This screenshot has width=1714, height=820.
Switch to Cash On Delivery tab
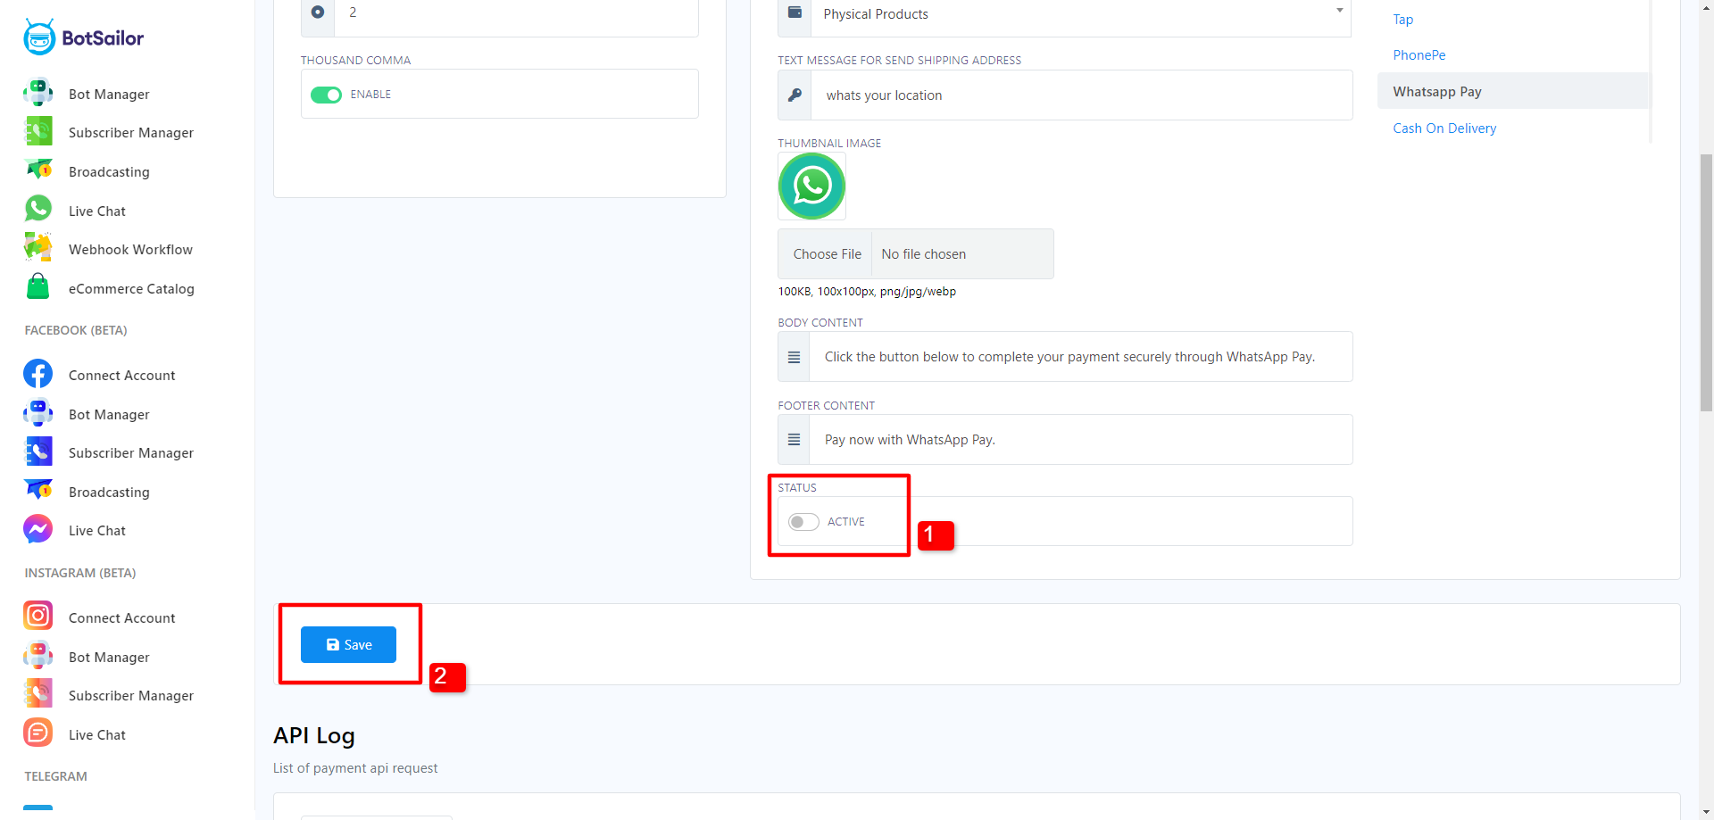[1444, 128]
